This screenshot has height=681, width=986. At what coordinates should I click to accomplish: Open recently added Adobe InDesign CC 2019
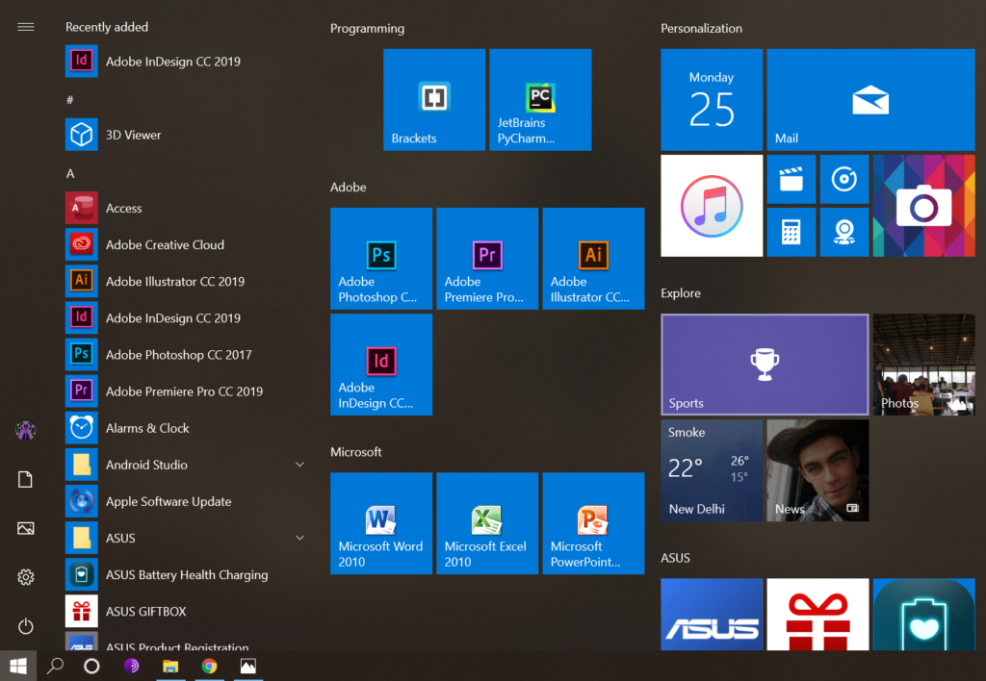pos(186,62)
